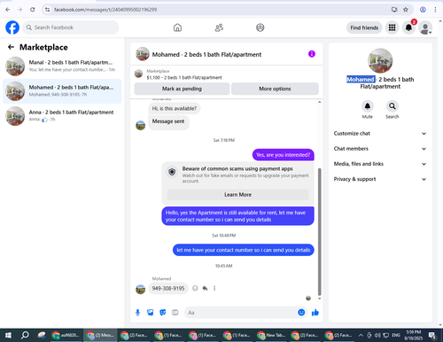Focus the Aa message input field
443x342 pixels.
coord(241,313)
